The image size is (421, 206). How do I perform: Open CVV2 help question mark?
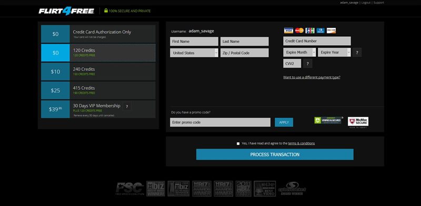pyautogui.click(x=308, y=64)
